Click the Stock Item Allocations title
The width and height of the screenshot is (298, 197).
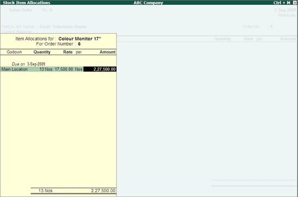click(x=27, y=3)
